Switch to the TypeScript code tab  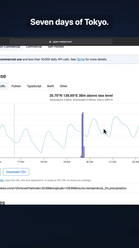point(34,86)
